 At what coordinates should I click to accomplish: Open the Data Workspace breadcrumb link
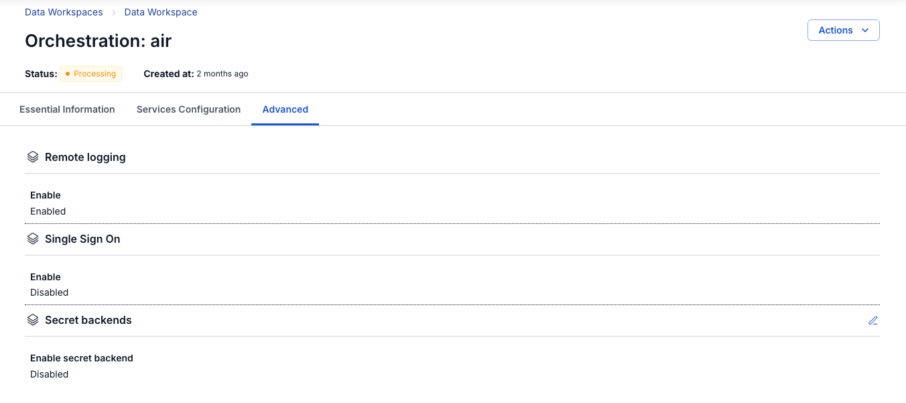click(161, 12)
